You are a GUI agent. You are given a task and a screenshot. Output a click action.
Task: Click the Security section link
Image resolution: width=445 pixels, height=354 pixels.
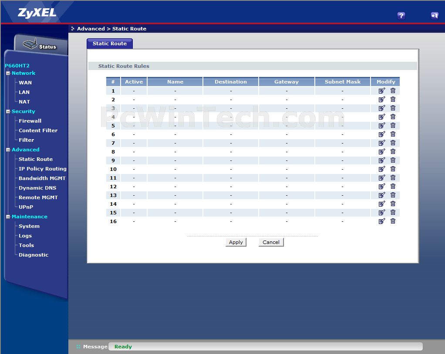click(23, 111)
